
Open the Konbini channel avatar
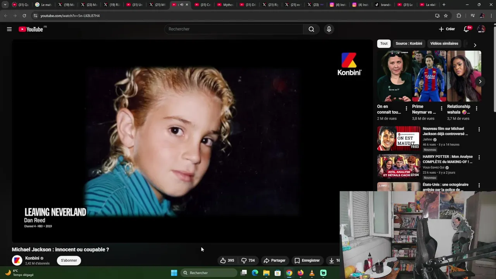(x=17, y=260)
